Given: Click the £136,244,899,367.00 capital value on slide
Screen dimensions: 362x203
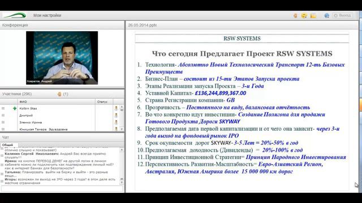Looking at the screenshot, I should click(221, 93).
